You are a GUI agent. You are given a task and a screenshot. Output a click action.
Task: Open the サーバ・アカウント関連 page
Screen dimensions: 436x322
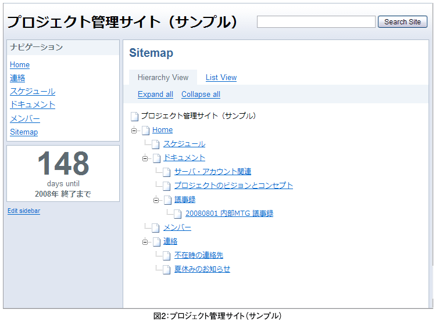point(213,172)
